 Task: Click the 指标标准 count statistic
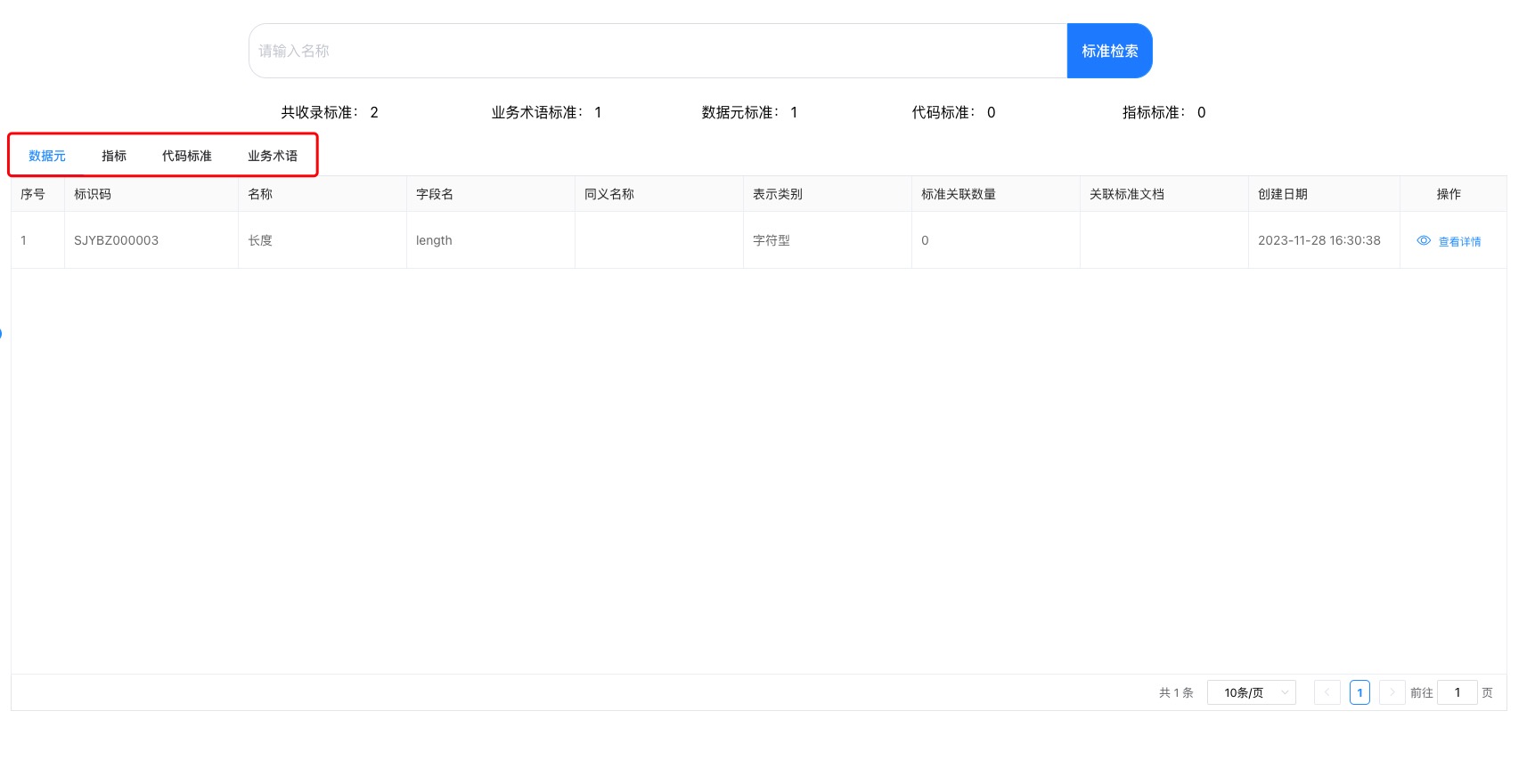(x=1163, y=112)
